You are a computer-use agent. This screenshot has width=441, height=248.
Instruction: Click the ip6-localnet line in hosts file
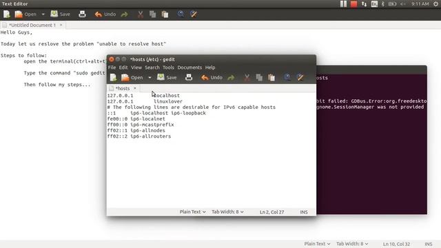click(x=136, y=118)
